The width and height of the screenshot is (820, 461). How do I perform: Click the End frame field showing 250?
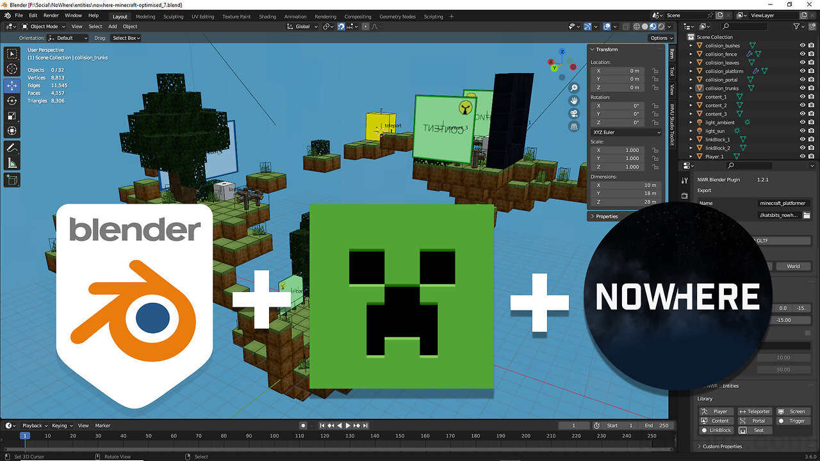tap(657, 425)
